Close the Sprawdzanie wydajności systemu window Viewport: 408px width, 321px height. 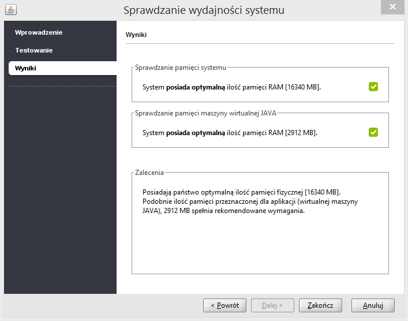[x=392, y=7]
